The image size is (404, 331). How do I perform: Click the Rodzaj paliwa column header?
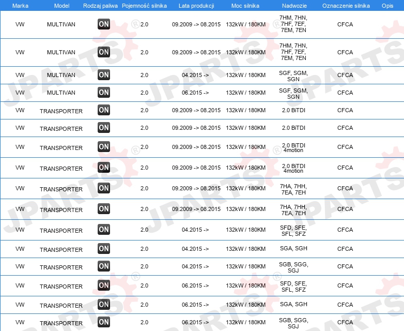[101, 6]
